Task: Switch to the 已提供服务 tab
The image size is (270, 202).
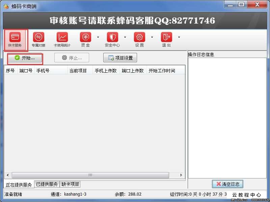Action: click(47, 184)
